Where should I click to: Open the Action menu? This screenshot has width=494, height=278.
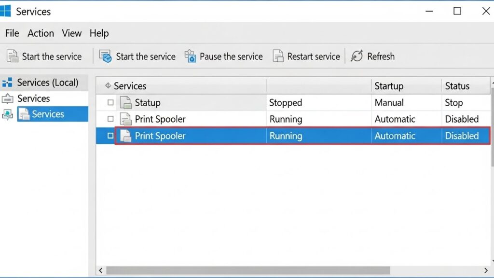[x=41, y=33]
